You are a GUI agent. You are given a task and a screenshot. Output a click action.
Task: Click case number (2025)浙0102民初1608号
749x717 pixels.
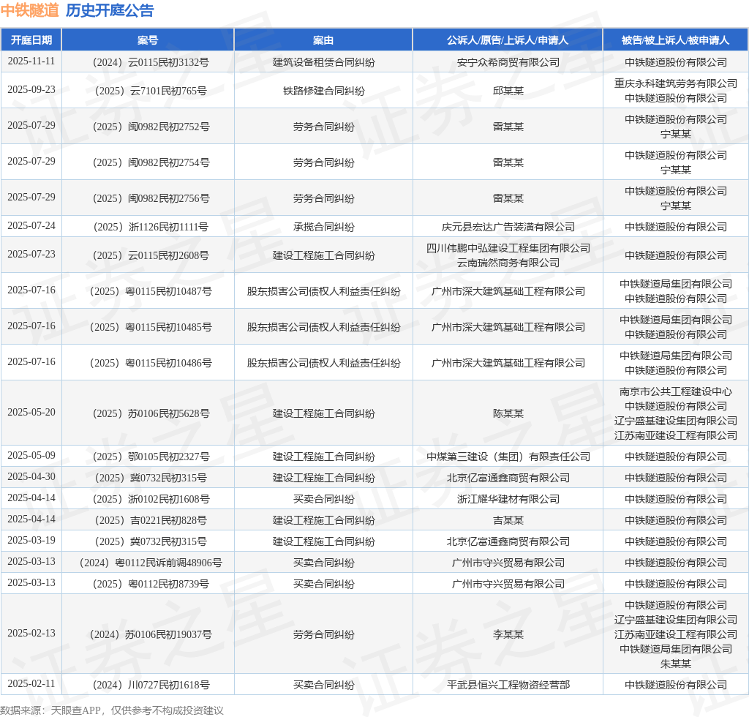[x=151, y=499]
